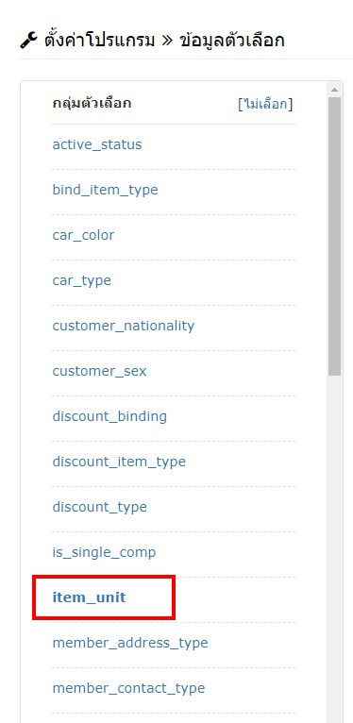
Task: Click the กลุ่มตัวเลือก column header
Action: [x=92, y=103]
